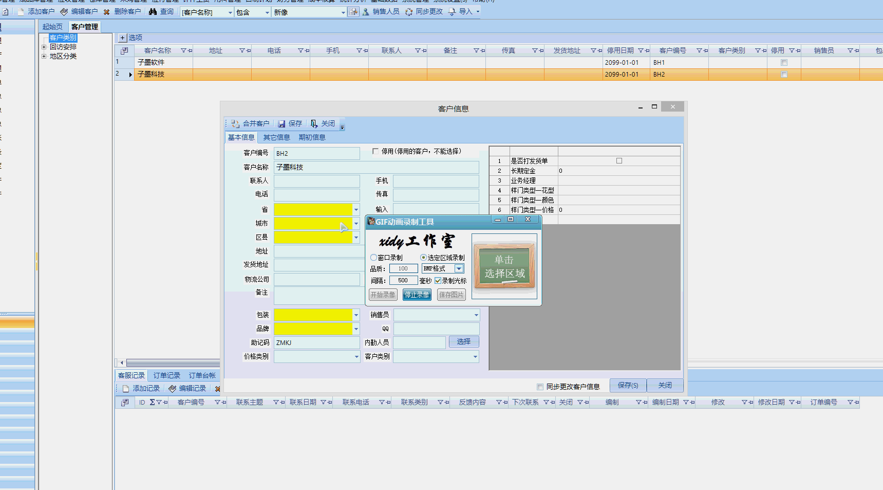Click the Merge Customer (合并客户) icon in dialog

coord(235,124)
